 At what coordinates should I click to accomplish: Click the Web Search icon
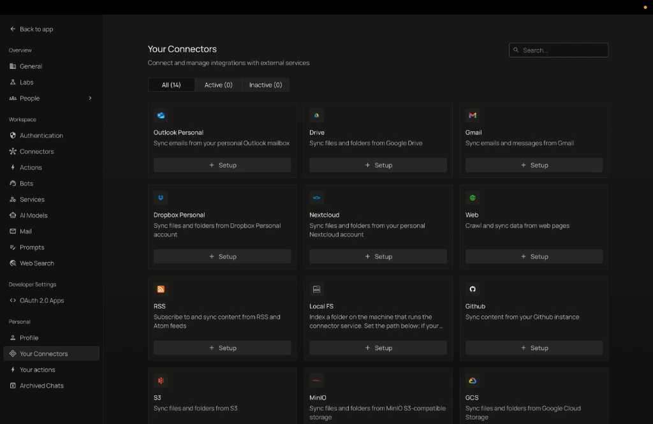click(x=13, y=263)
